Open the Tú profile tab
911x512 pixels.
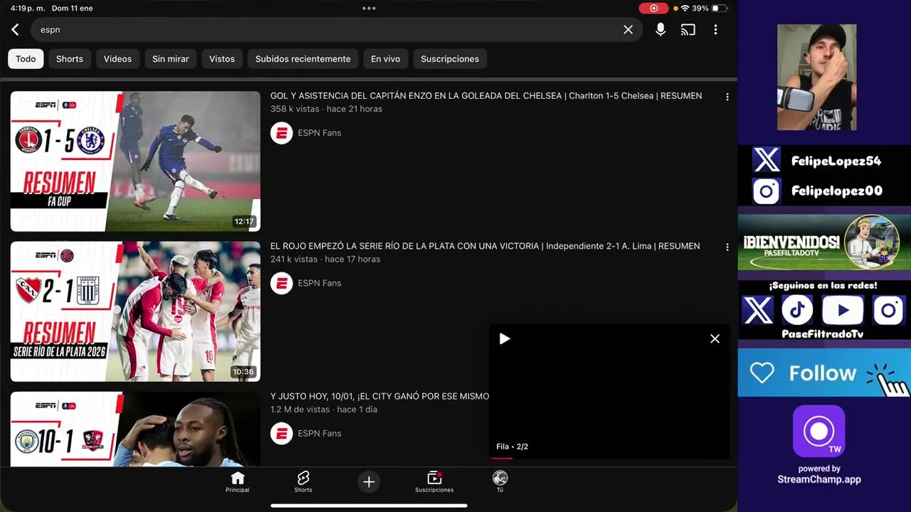(x=500, y=481)
